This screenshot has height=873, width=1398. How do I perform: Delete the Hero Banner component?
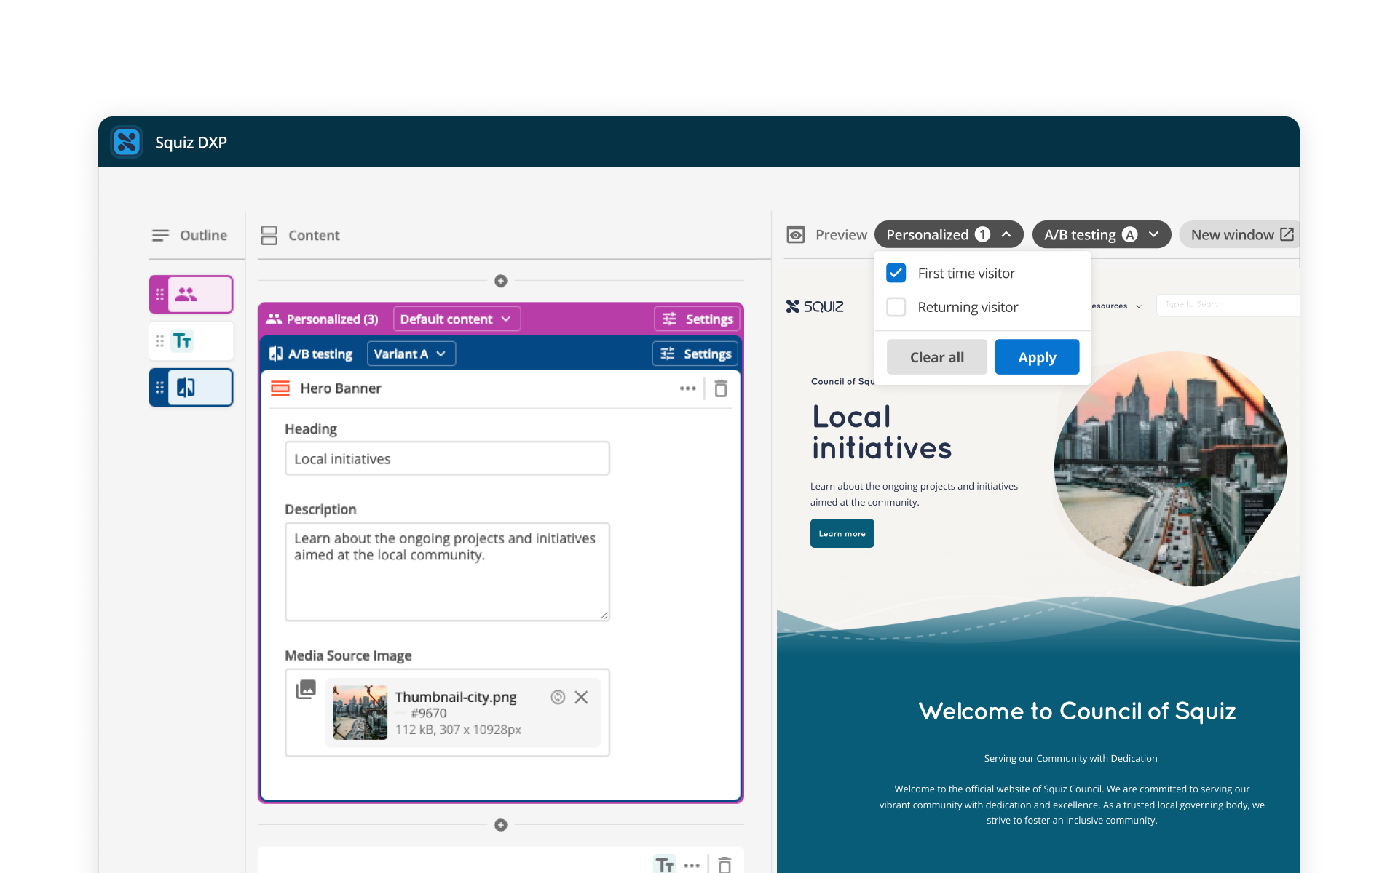point(720,388)
